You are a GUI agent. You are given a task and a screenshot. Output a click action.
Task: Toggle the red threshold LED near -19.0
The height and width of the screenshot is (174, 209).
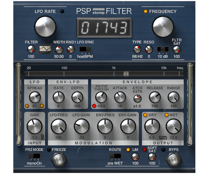click(x=94, y=106)
